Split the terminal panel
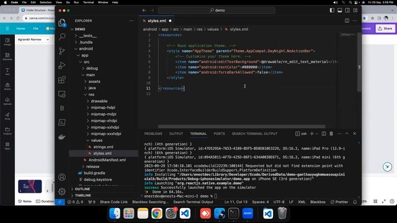The image size is (397, 223). click(x=324, y=134)
